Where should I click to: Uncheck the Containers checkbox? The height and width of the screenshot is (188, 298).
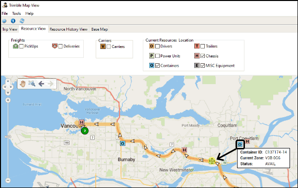pos(157,66)
